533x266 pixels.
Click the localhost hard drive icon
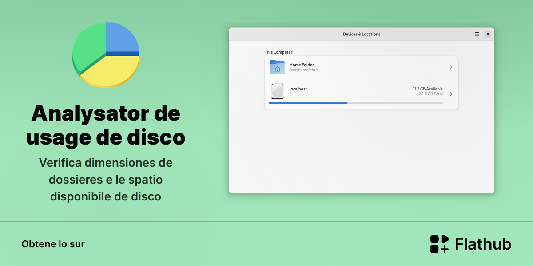coord(277,91)
